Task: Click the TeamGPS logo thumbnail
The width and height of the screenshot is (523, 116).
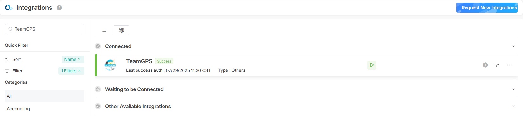Action: click(x=110, y=65)
